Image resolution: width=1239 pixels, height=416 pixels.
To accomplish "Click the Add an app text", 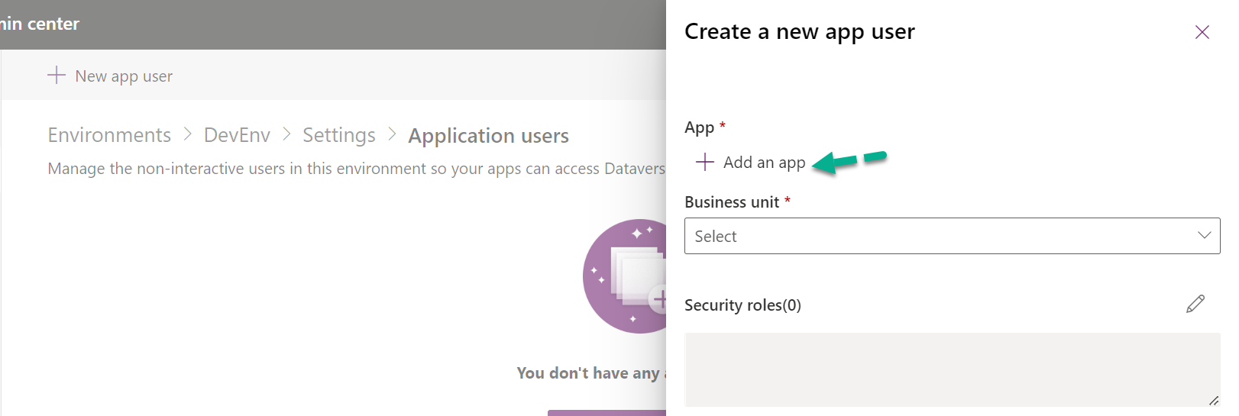I will click(764, 163).
